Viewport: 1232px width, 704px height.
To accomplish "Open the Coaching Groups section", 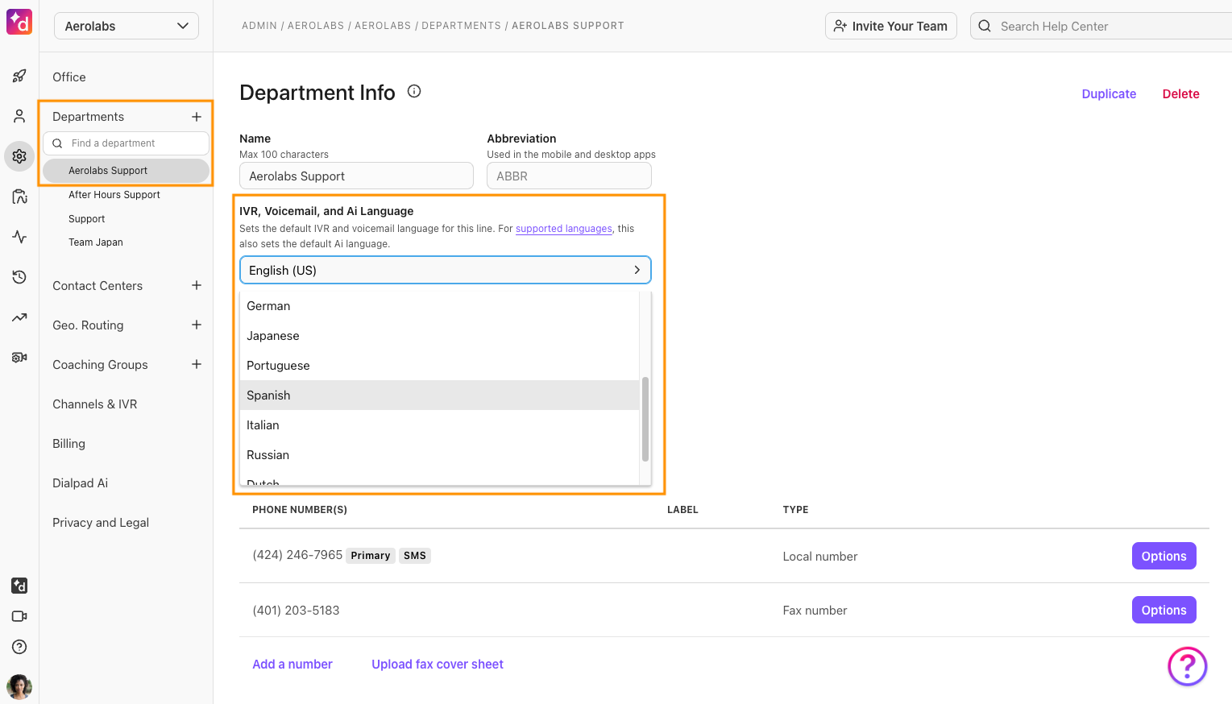I will point(100,365).
